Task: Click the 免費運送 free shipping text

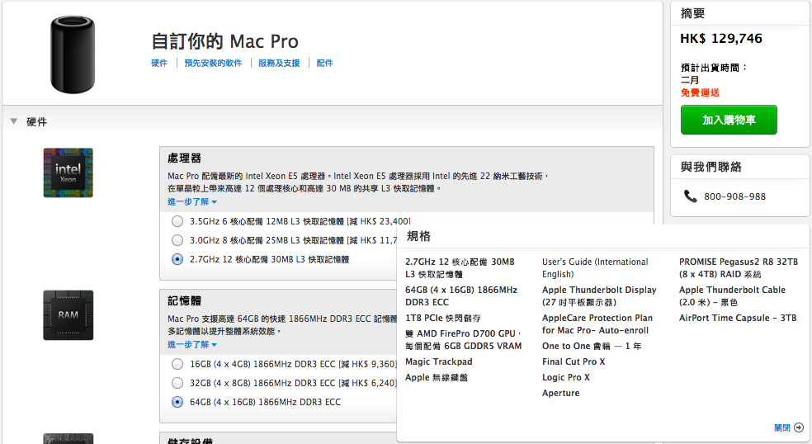Action: [700, 92]
